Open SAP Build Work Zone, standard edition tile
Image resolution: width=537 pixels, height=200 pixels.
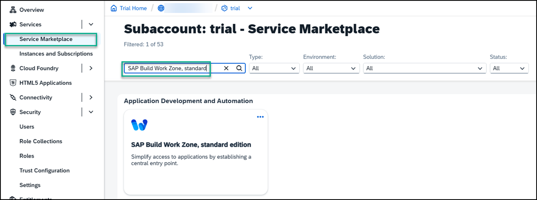pyautogui.click(x=196, y=152)
